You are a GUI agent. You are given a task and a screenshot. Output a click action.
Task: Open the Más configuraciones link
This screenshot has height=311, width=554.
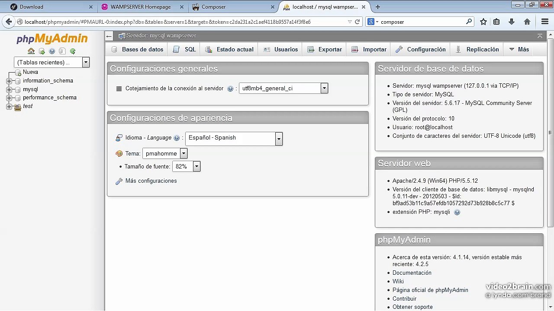pos(151,181)
